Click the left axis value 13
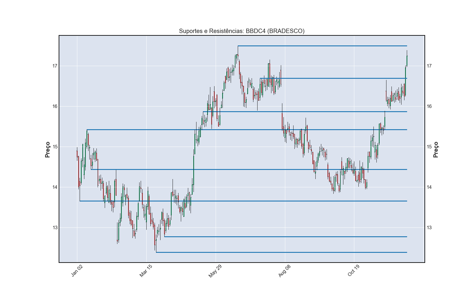The image size is (472, 295). click(55, 228)
